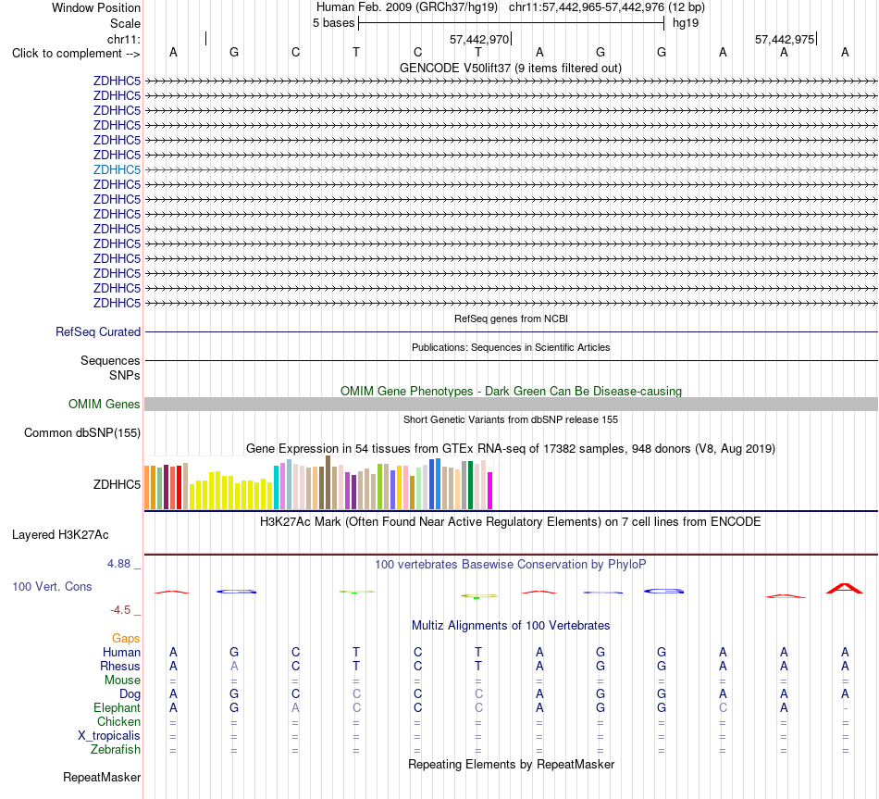The height and width of the screenshot is (799, 879).
Task: Open the GENCODE V50lift37 track title
Action: pos(510,68)
